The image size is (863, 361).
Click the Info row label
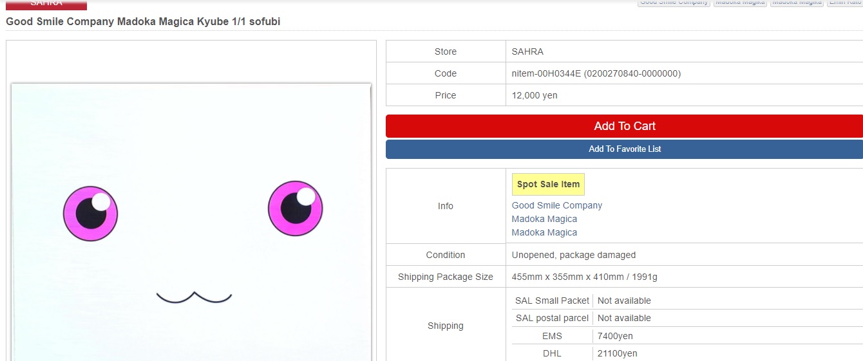[446, 206]
